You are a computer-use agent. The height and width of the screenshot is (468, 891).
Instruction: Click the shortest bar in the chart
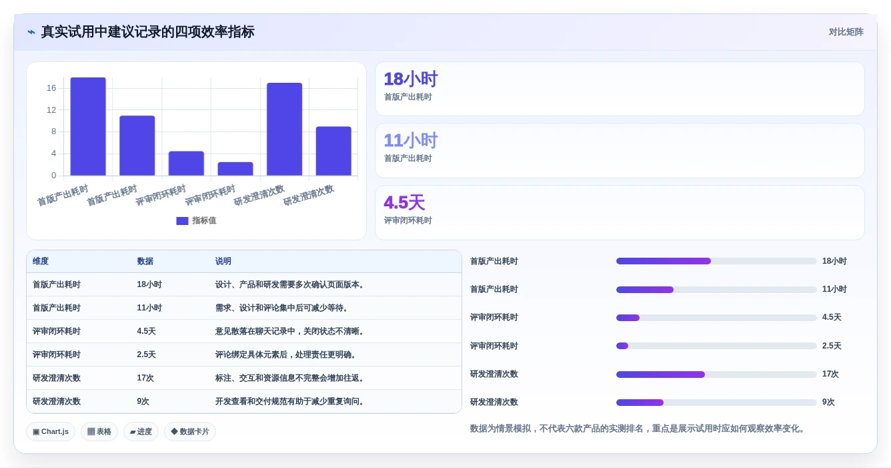click(x=235, y=169)
